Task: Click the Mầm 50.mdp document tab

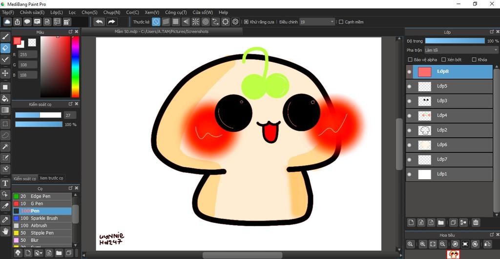Action: tap(162, 32)
